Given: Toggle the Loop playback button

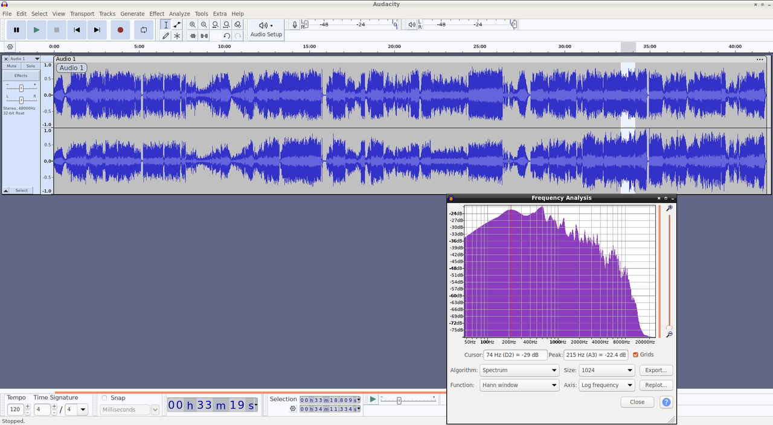Looking at the screenshot, I should 144,30.
